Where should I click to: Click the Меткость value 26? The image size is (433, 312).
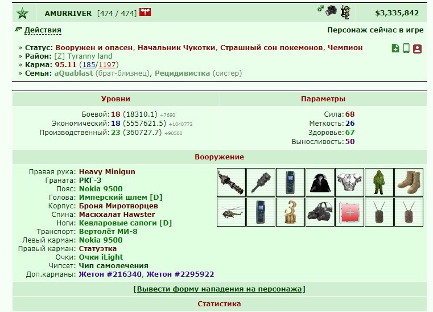coord(350,124)
